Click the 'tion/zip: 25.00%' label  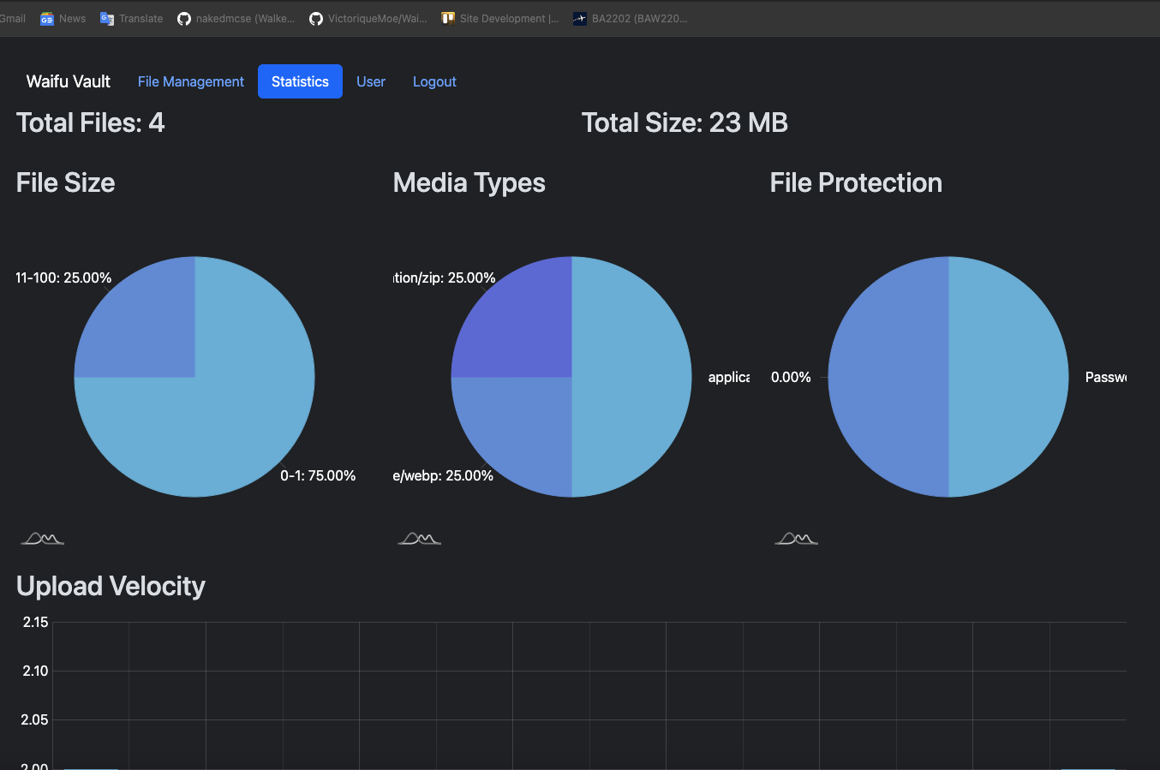445,278
